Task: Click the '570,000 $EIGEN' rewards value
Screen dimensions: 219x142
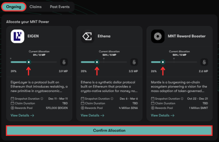Action: [57, 108]
